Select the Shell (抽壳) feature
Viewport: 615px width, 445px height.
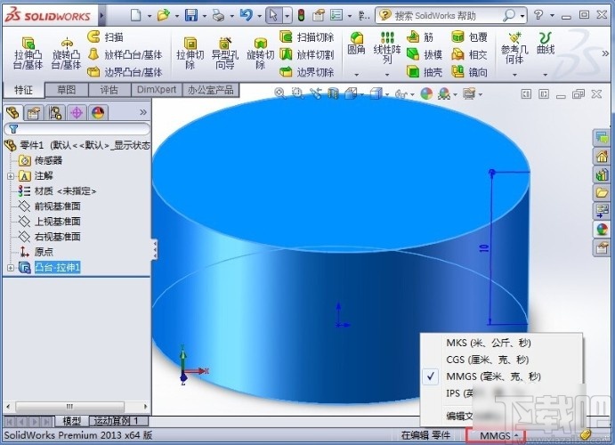(x=425, y=72)
